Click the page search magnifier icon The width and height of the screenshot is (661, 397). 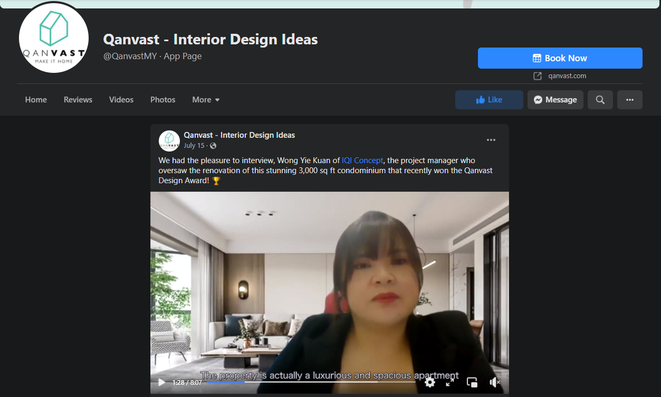coord(600,100)
